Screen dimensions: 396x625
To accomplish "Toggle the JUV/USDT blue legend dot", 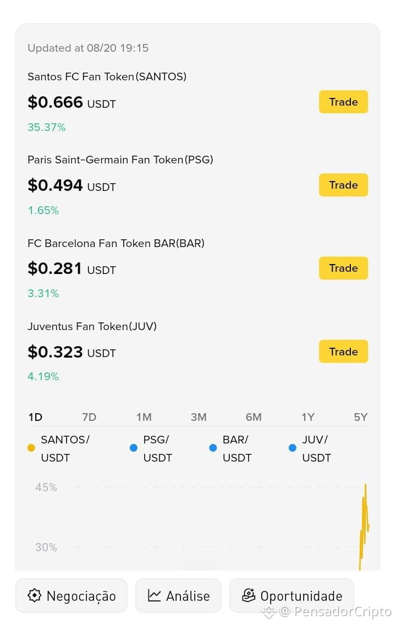I will click(x=292, y=448).
